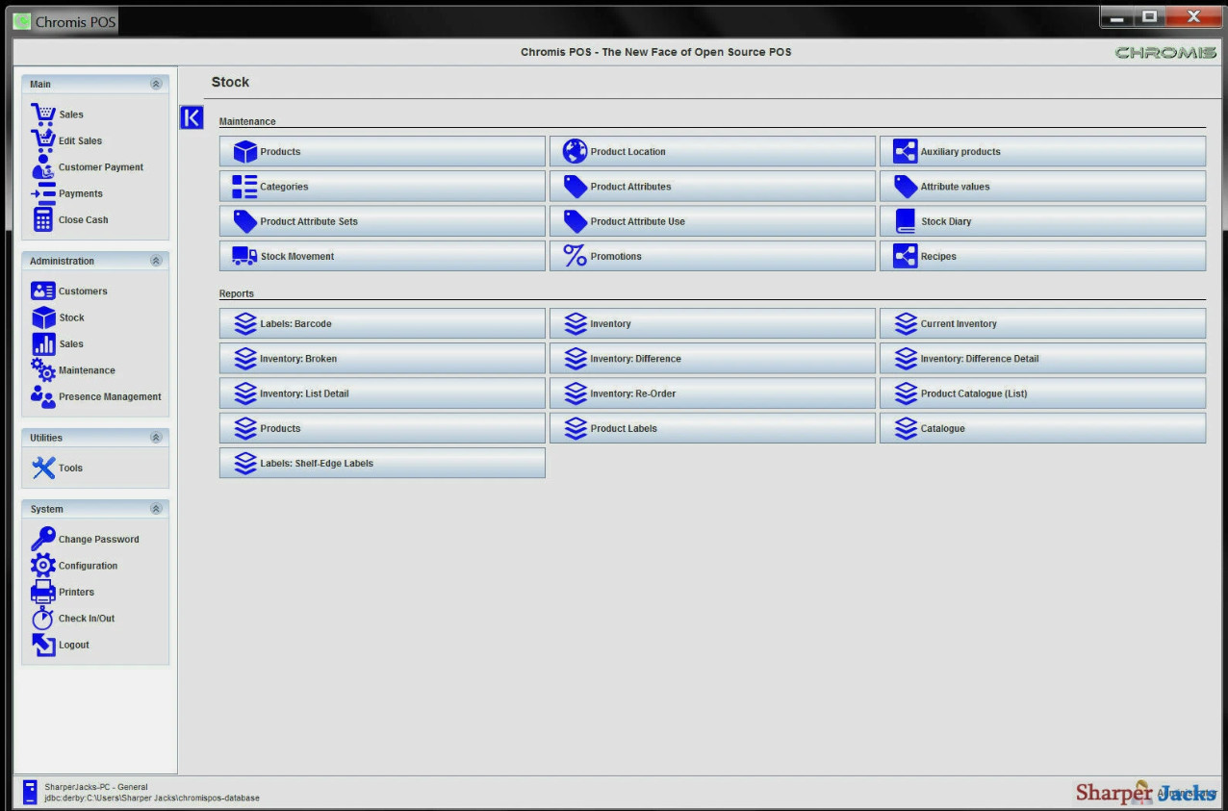Maximize the Chromis POS window
Viewport: 1228px width, 811px height.
point(1149,16)
